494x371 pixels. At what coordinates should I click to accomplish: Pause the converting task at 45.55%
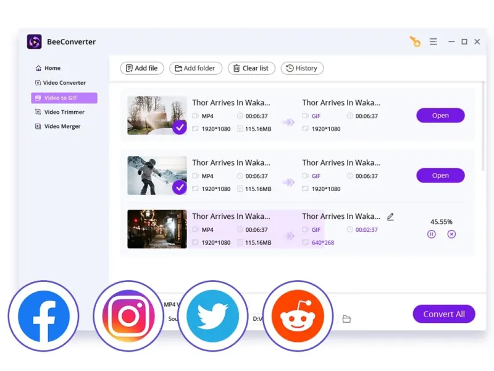(432, 234)
